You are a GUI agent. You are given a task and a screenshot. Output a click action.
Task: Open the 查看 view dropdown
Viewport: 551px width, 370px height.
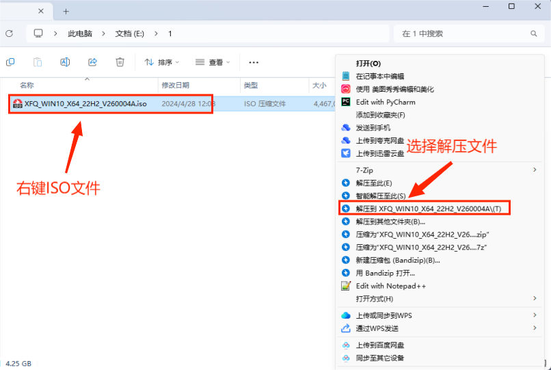(213, 62)
